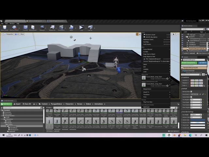This screenshot has width=209, height=157.
Task: Click the Content toolbar icon
Action: tap(25, 27)
